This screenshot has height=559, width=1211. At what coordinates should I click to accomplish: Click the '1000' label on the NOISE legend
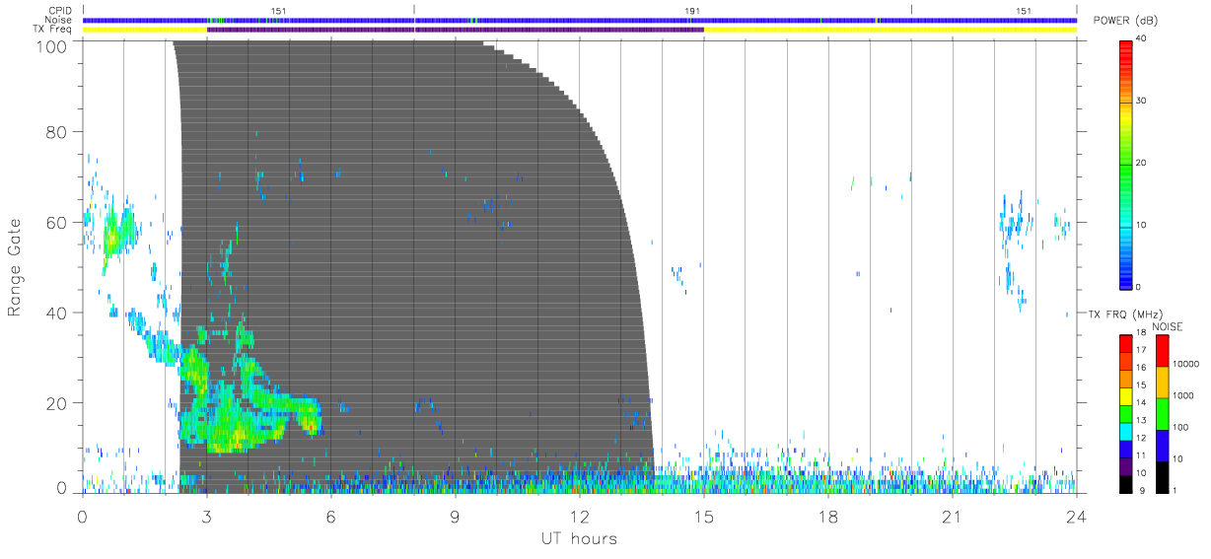coord(1185,395)
